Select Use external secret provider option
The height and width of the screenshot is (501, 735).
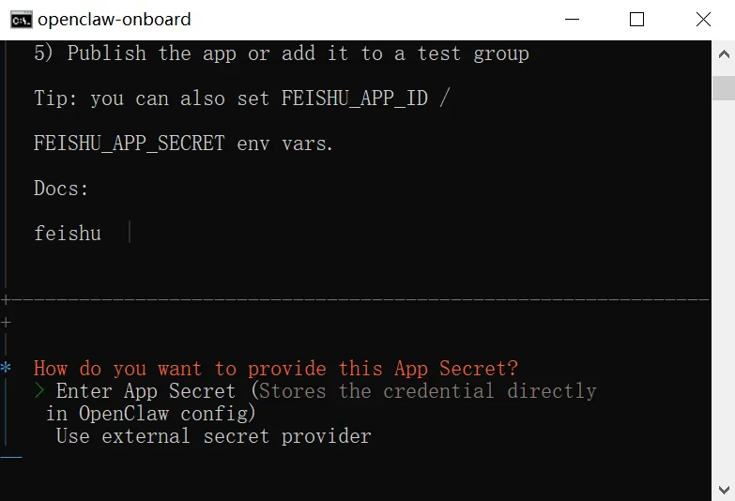pyautogui.click(x=213, y=436)
